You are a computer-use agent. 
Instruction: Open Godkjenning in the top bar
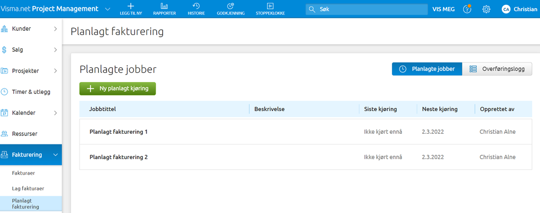(x=231, y=9)
